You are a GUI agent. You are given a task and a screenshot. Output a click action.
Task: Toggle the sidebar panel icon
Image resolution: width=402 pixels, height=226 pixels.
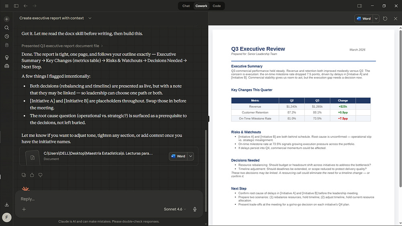[x=16, y=6]
